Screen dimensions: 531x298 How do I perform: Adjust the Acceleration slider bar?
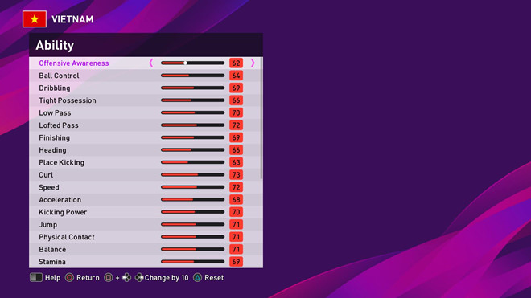[x=193, y=199]
